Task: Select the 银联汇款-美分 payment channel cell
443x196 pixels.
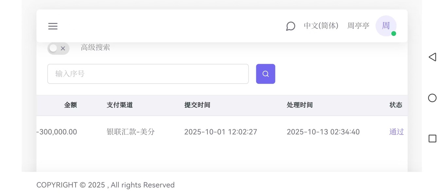Action: [131, 132]
